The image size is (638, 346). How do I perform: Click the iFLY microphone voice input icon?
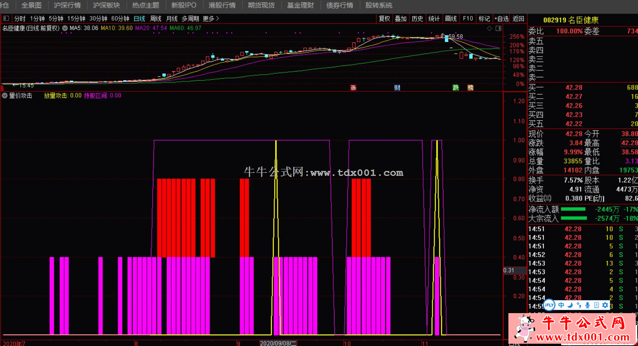pos(588,305)
